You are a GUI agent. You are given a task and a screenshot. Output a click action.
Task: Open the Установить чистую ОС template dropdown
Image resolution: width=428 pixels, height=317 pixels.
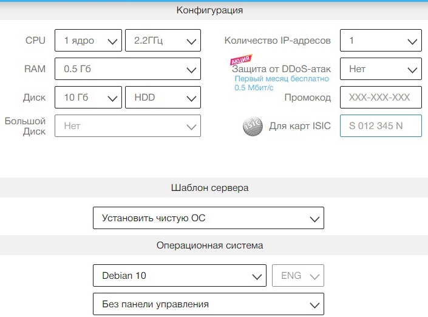pyautogui.click(x=208, y=218)
